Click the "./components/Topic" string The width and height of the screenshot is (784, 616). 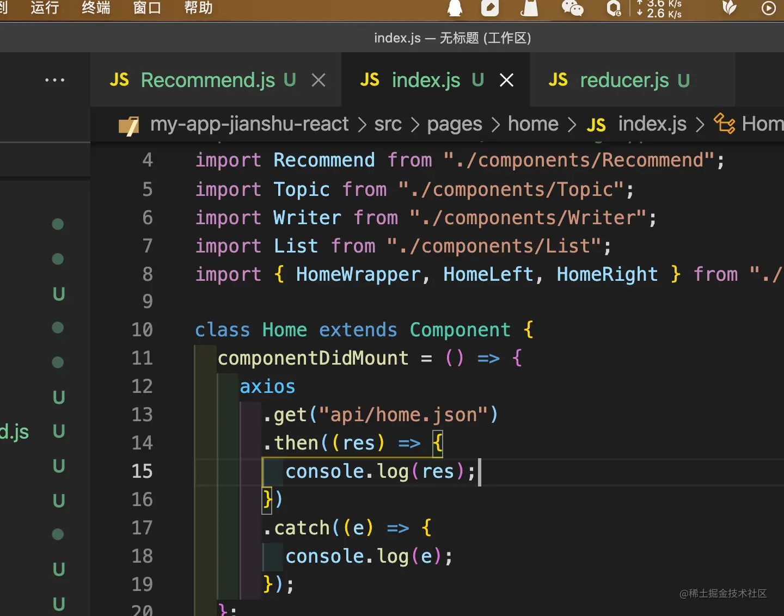tap(511, 189)
